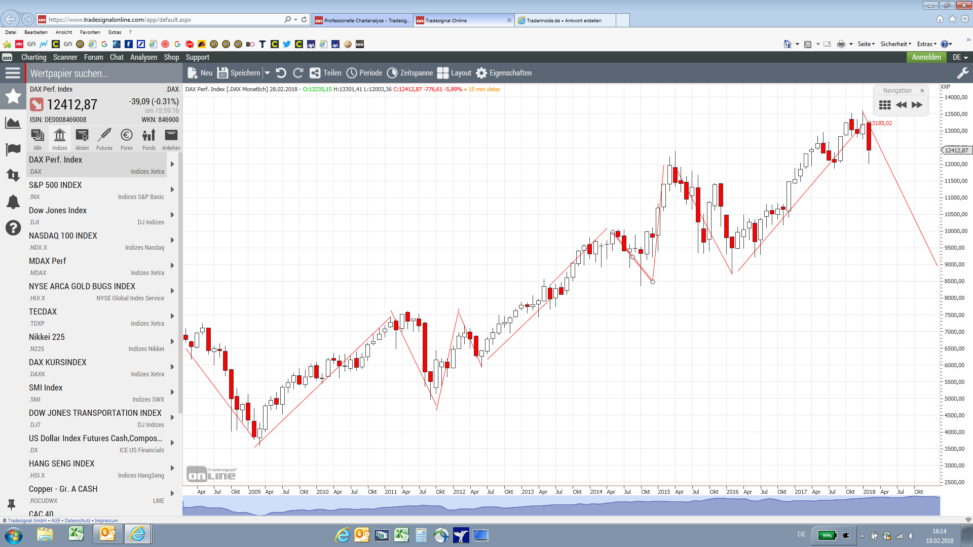Open the navigation grid icon
The width and height of the screenshot is (973, 547).
pos(885,105)
